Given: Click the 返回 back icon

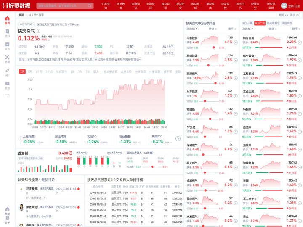Looking at the screenshot, I should pos(298,15).
